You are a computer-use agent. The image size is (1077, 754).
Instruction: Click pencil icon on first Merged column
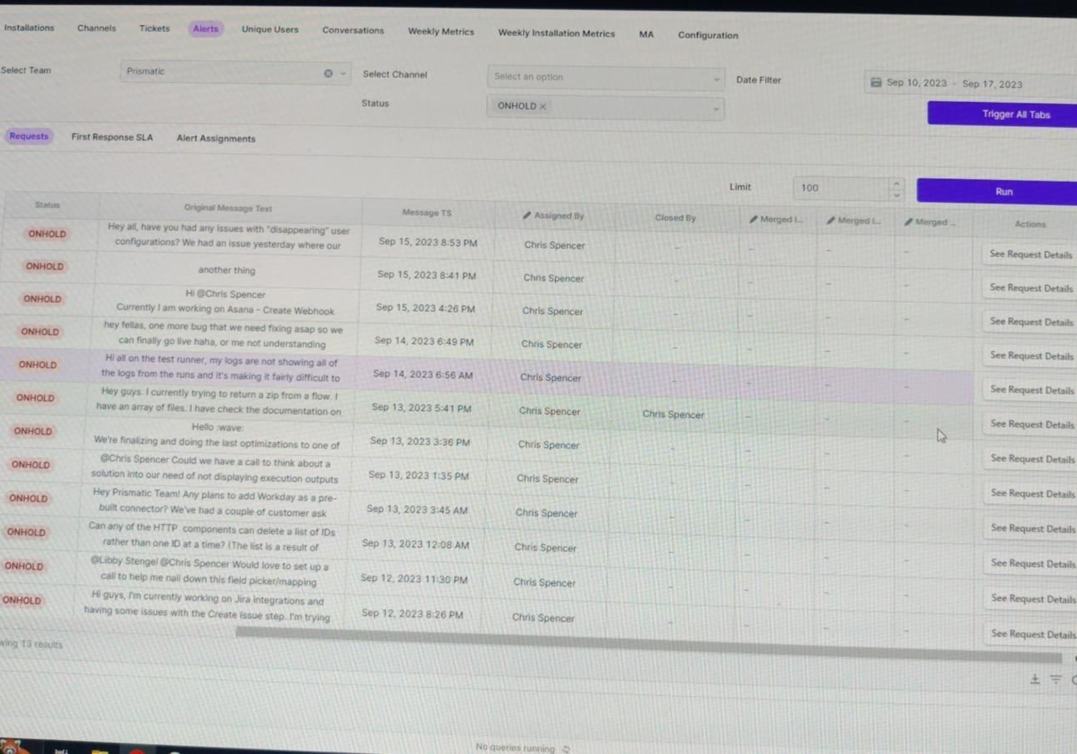pos(753,219)
